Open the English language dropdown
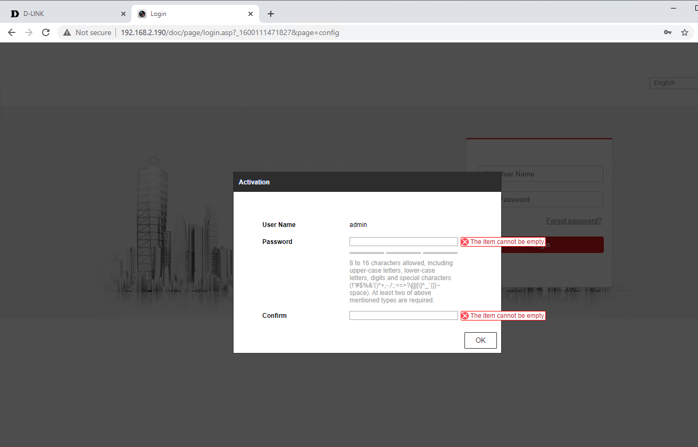Viewport: 698px width, 447px height. pyautogui.click(x=673, y=83)
